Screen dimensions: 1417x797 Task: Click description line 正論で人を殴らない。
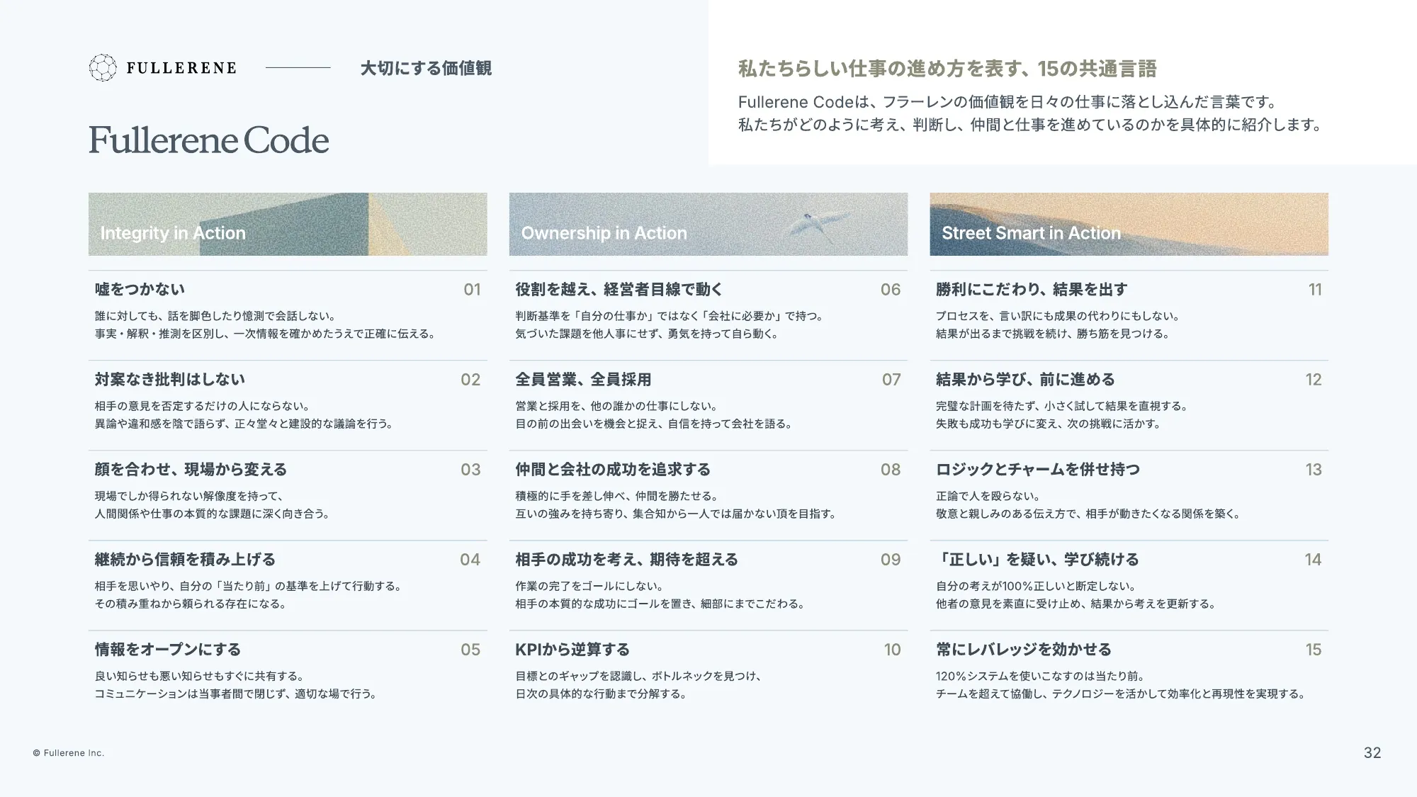988,496
